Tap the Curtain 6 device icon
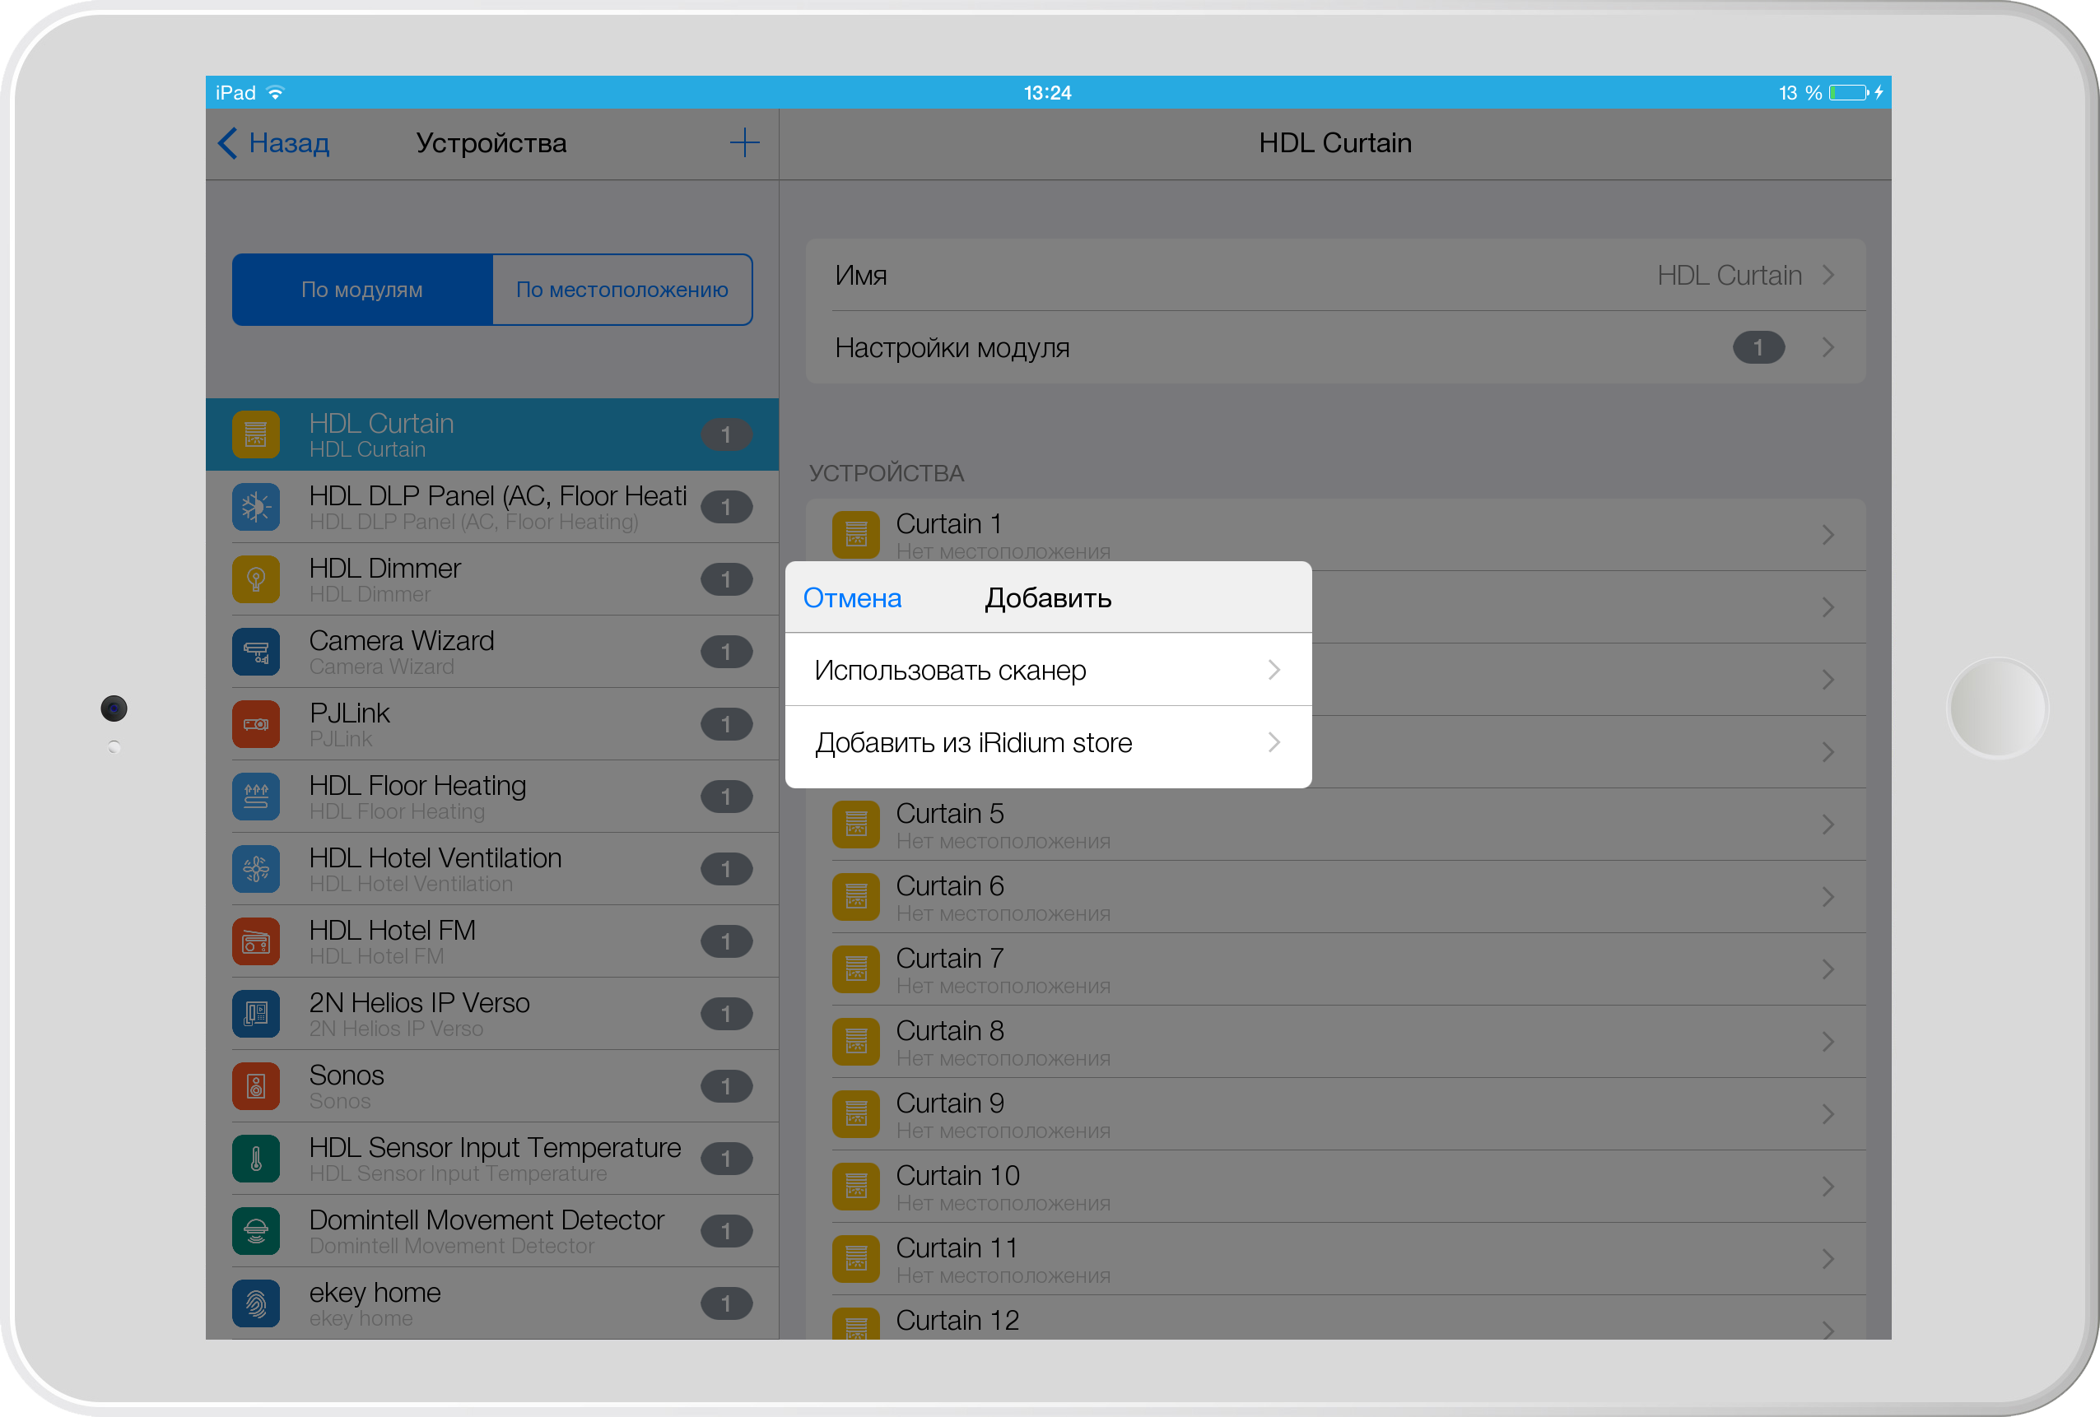Viewport: 2100px width, 1417px height. pos(855,897)
